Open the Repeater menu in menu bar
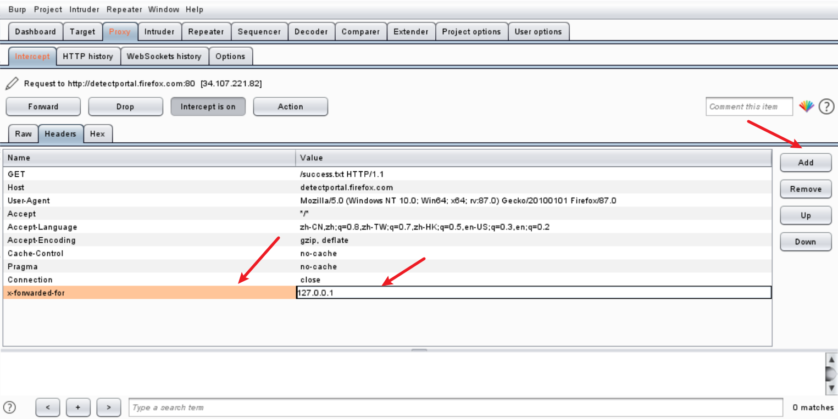Viewport: 838px width, 419px height. tap(124, 9)
